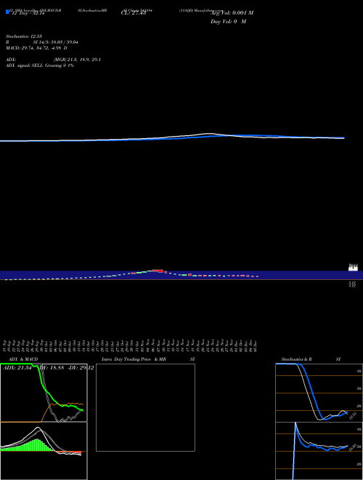The width and height of the screenshot is (363, 480).
Task: Click the 'CL: 27.43' closing price text
Action: point(134,13)
